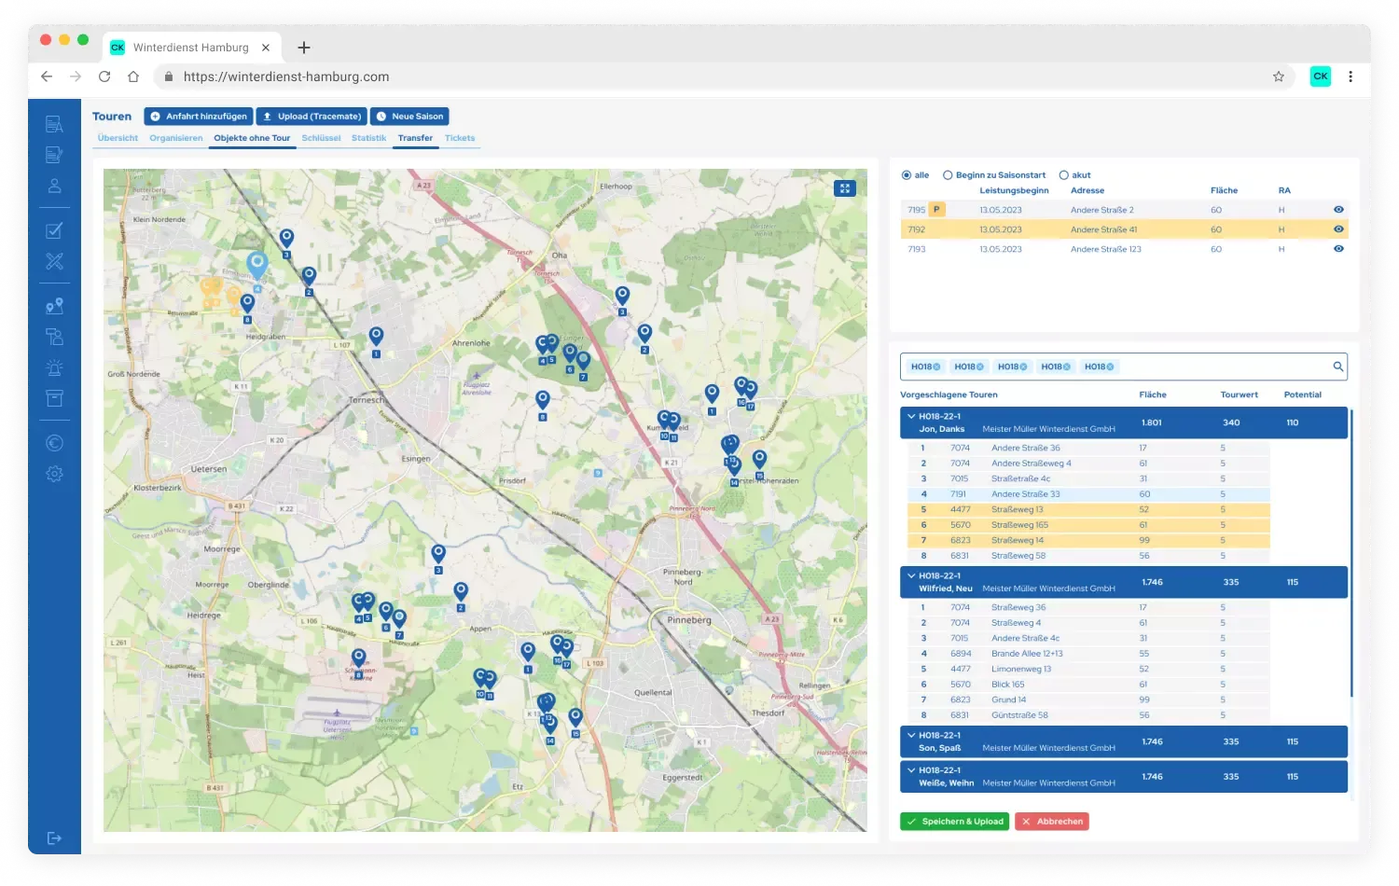Open the building-person icon in sidebar
Image resolution: width=1399 pixels, height=886 pixels.
click(x=54, y=337)
